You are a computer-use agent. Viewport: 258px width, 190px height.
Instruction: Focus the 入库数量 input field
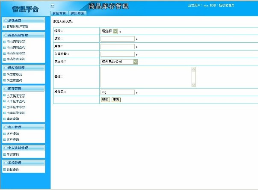tap(118, 54)
